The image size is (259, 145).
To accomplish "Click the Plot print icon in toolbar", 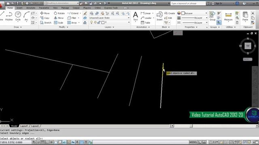I will (27, 3).
